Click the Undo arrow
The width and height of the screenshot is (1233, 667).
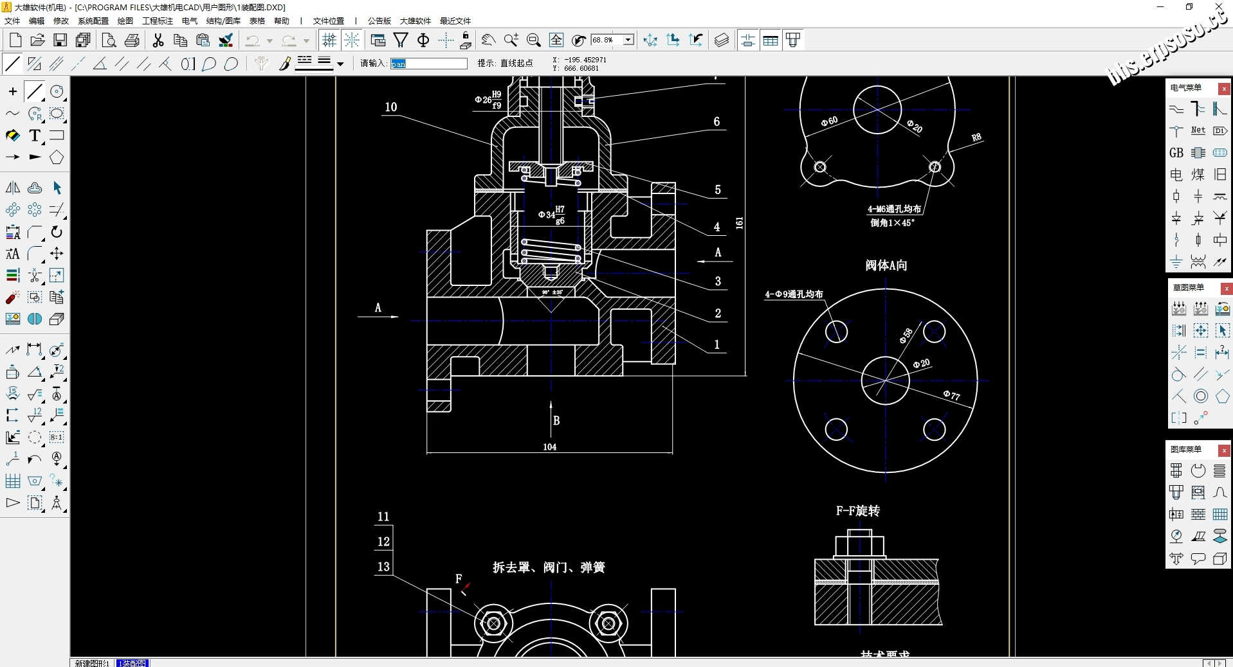pyautogui.click(x=253, y=40)
